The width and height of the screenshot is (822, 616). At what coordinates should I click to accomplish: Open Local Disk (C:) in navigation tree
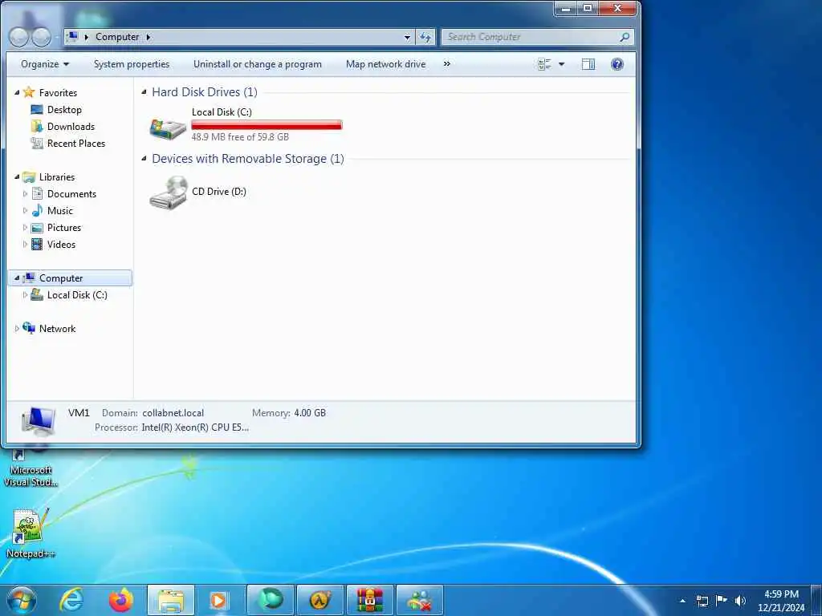pos(77,295)
